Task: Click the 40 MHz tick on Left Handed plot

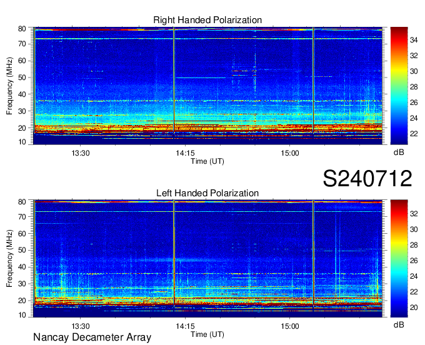Action: point(22,267)
